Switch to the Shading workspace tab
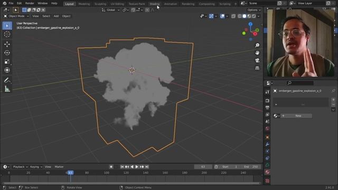 pyautogui.click(x=155, y=4)
